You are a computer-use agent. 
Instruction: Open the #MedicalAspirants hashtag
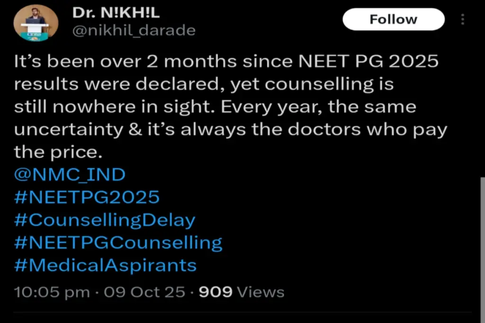click(105, 265)
